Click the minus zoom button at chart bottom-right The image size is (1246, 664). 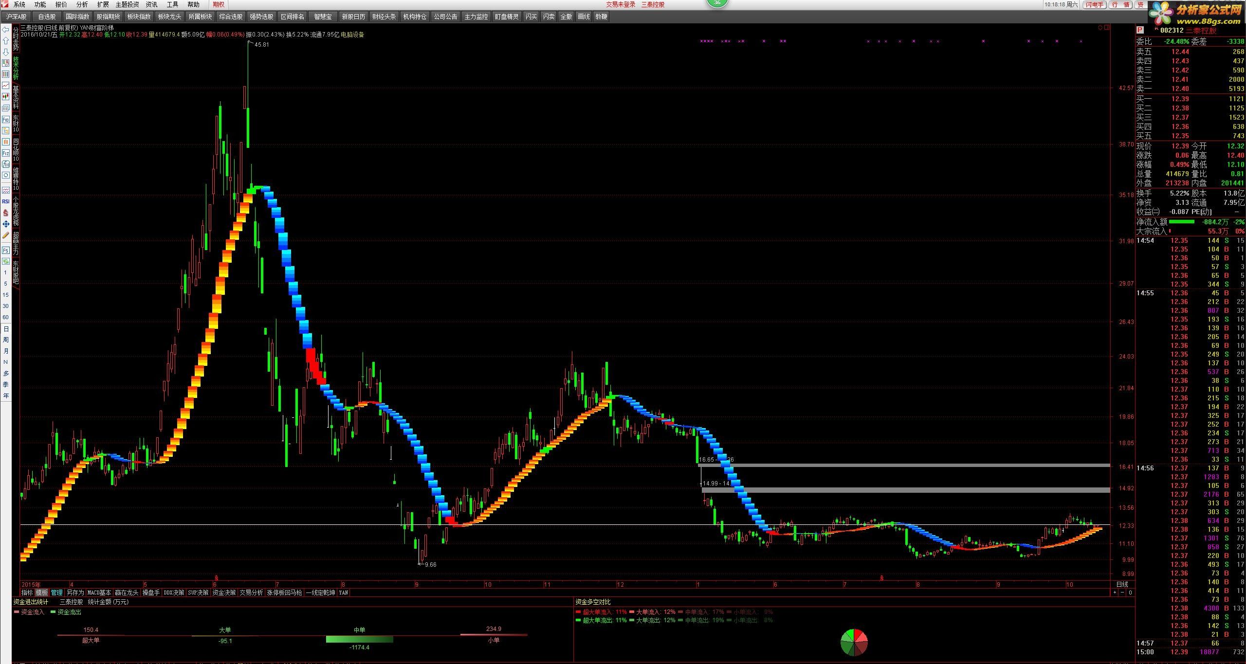[x=1122, y=592]
